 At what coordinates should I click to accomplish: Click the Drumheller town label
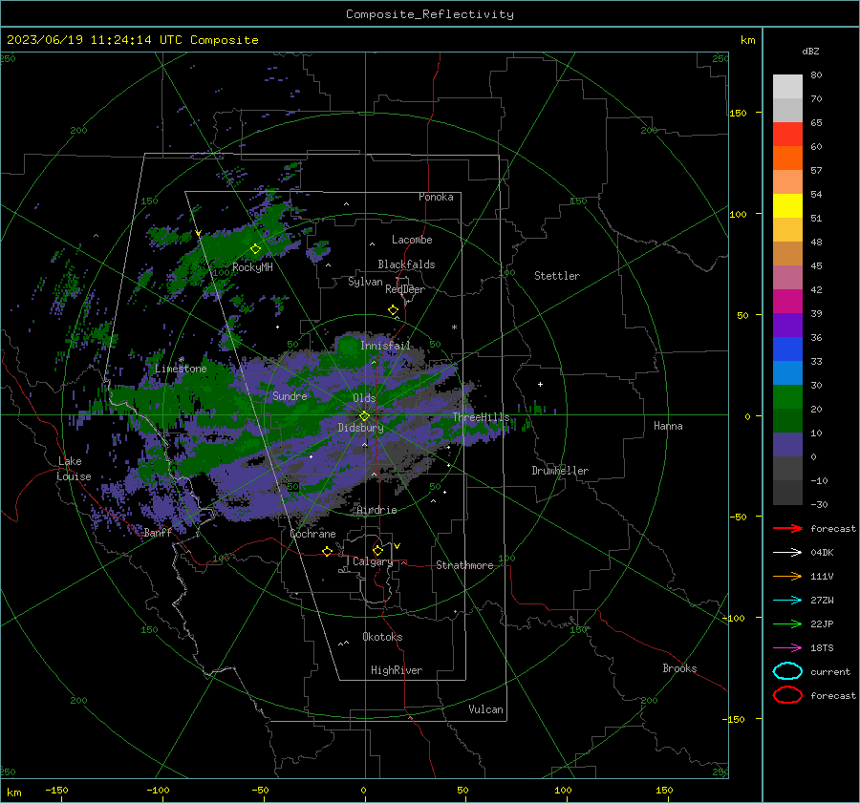pyautogui.click(x=560, y=471)
